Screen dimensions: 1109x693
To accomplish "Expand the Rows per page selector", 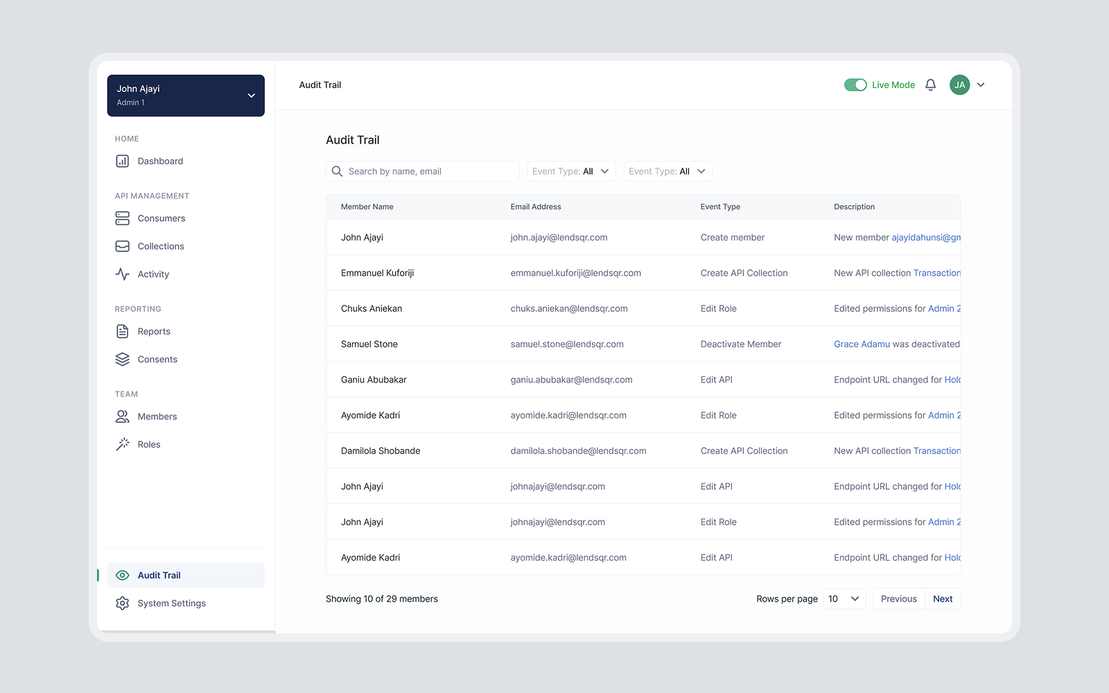I will (x=844, y=598).
